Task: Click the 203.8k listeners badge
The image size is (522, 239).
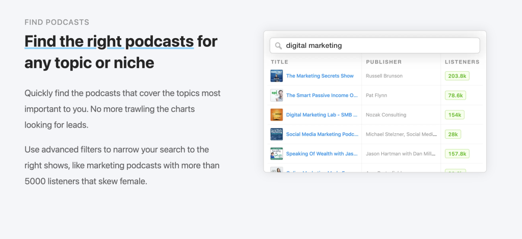Action: coord(457,76)
